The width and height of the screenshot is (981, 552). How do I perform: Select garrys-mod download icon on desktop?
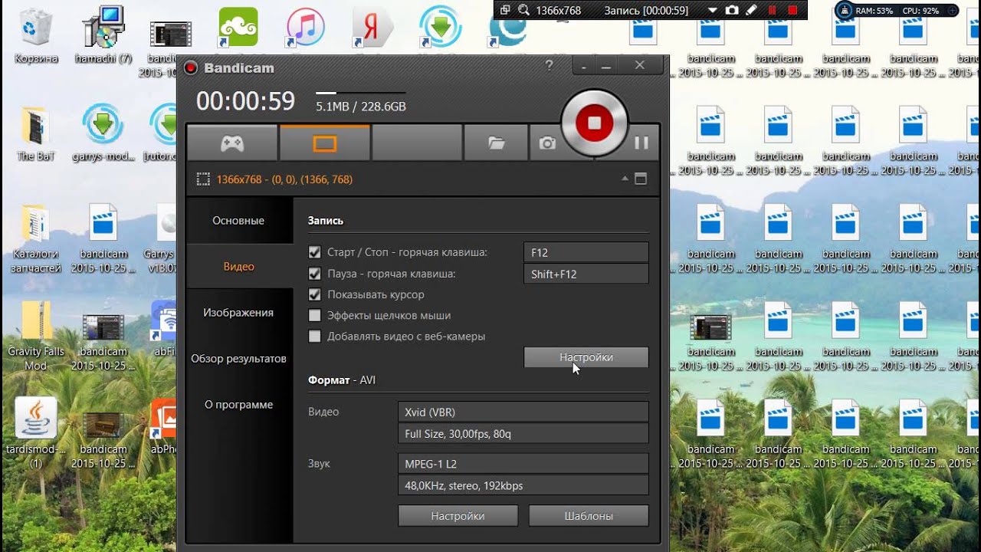[103, 133]
